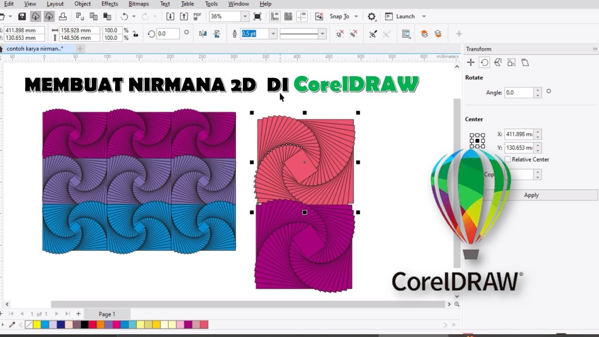Click the Page 1 tab

tap(107, 314)
